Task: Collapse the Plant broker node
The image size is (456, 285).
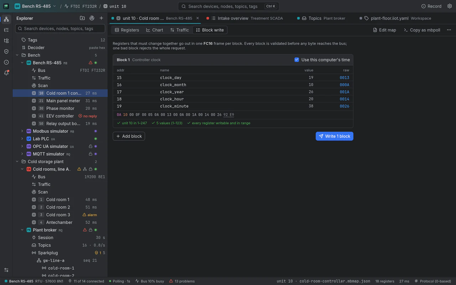Action: (x=22, y=230)
